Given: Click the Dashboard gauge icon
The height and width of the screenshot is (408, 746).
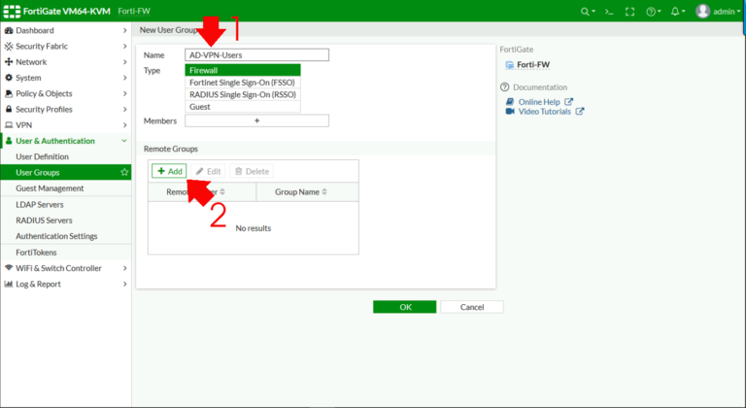Looking at the screenshot, I should (9, 30).
